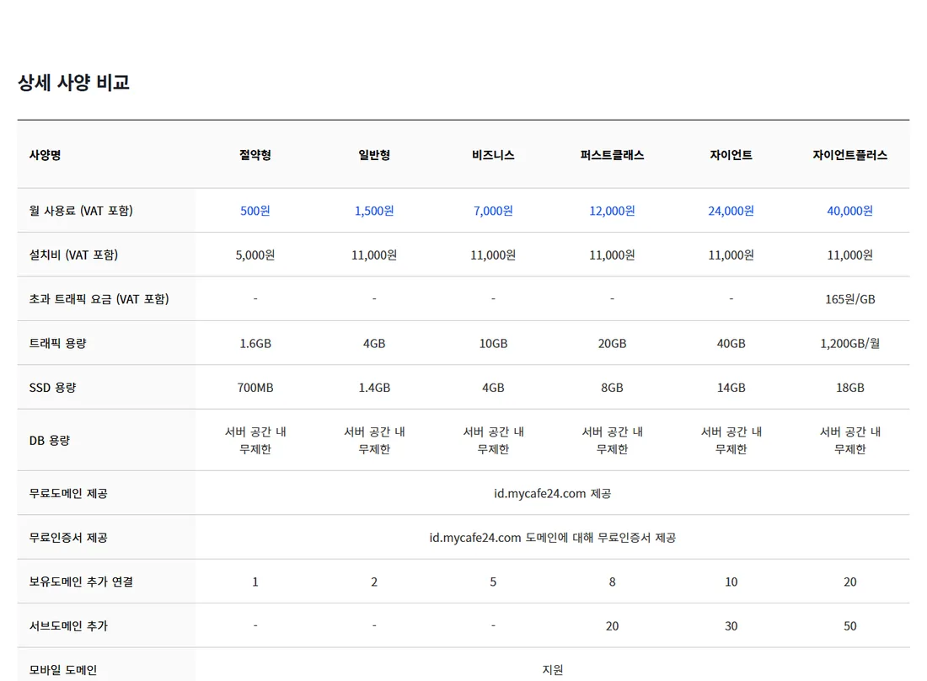Click the 자이언트플러스 plan column header
Screen dimensions: 927x681
[x=849, y=155]
